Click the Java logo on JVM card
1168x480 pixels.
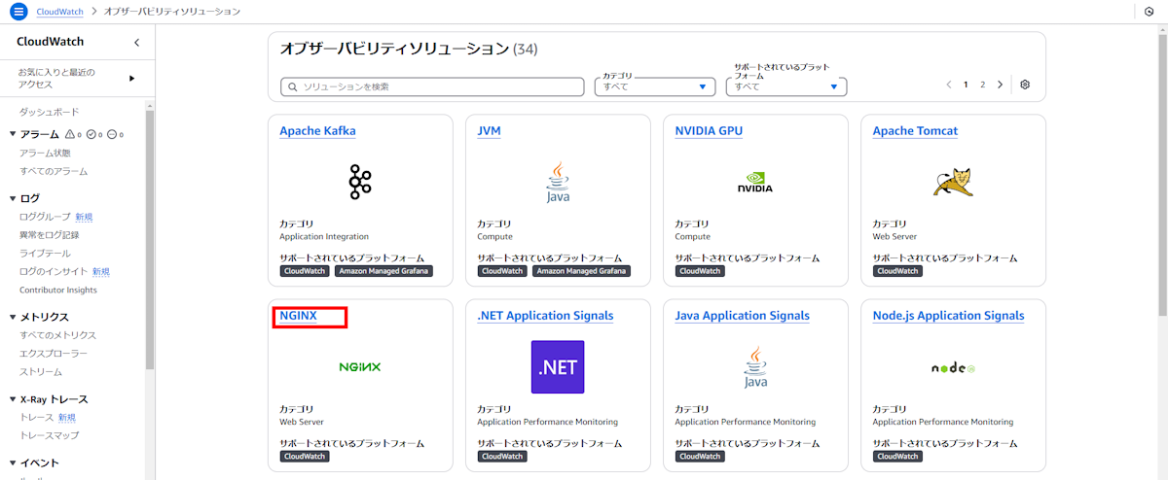point(558,182)
